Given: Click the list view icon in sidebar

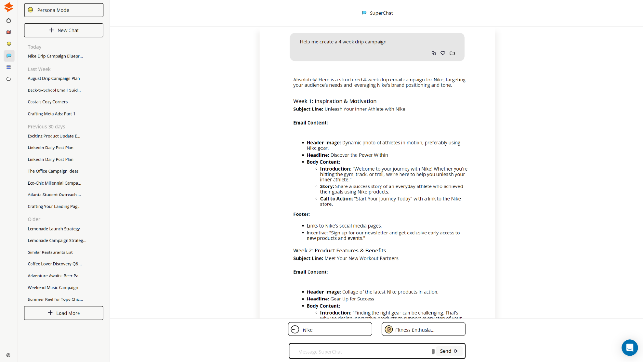Looking at the screenshot, I should 8,67.
